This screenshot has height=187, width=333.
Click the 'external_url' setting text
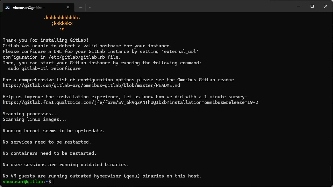click(x=180, y=52)
